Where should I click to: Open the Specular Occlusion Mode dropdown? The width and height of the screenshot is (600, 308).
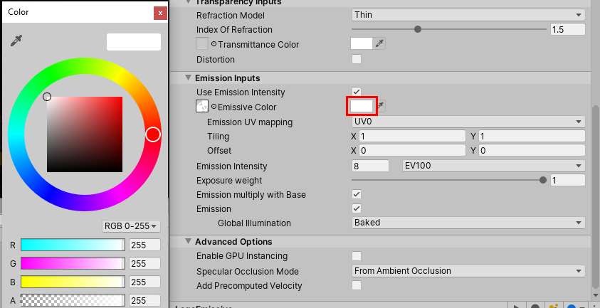[x=468, y=271]
